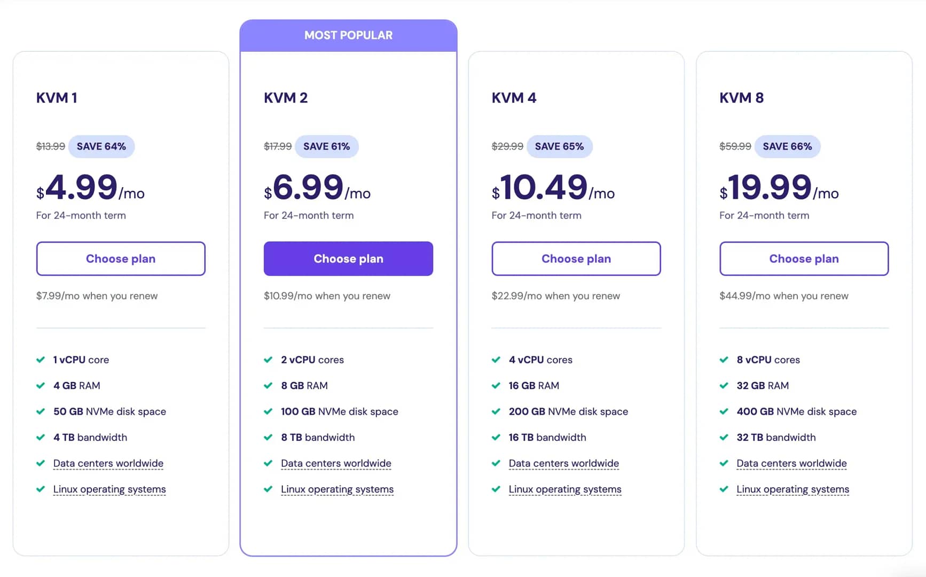Screen dimensions: 926x577
Task: Click the checkmark beside 100 GB NVMe
Action: (x=268, y=411)
